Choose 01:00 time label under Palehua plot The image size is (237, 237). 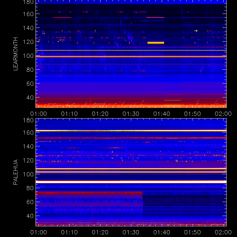pyautogui.click(x=39, y=232)
